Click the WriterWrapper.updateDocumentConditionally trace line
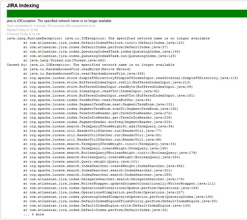Screen dimensions: 247x220 pos(119,184)
